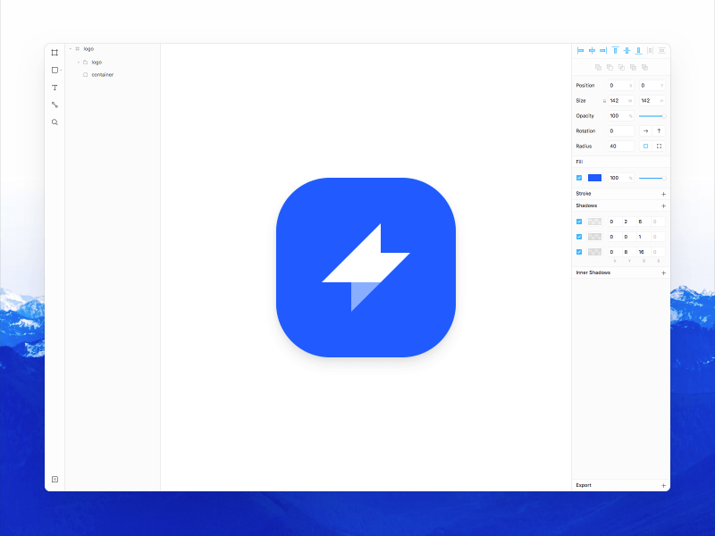Viewport: 715px width, 536px height.
Task: Collapse the top-level logo frame
Action: point(70,49)
